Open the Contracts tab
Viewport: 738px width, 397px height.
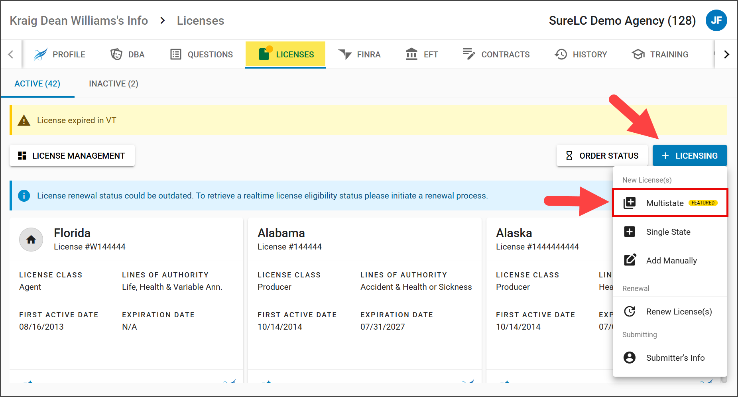pyautogui.click(x=496, y=54)
